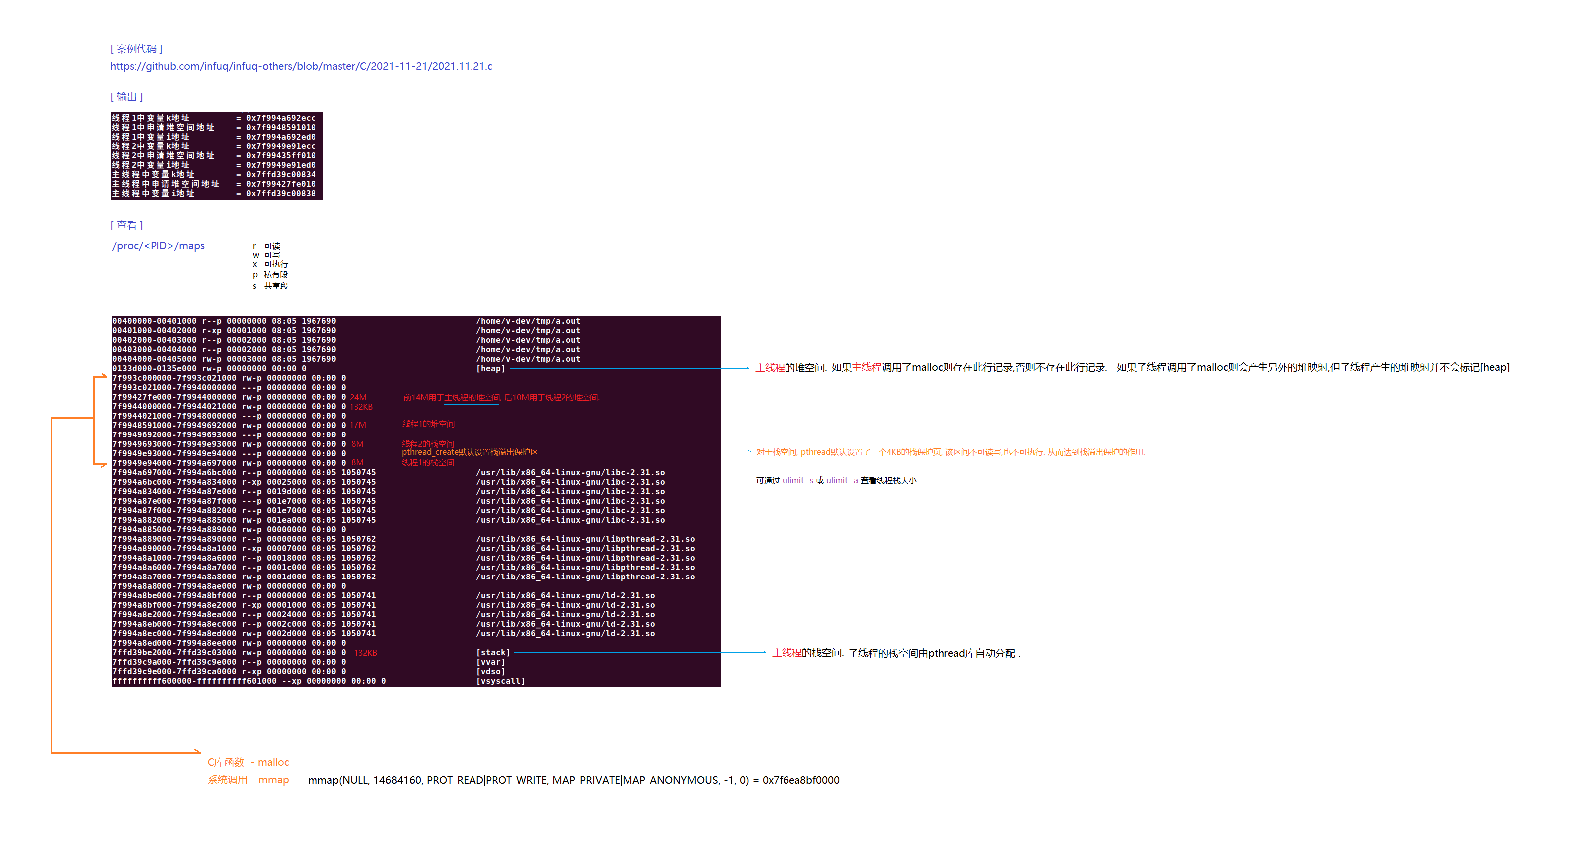This screenshot has height=866, width=1573.
Task: Click the /proc/<PID>/maps path text
Action: [158, 245]
